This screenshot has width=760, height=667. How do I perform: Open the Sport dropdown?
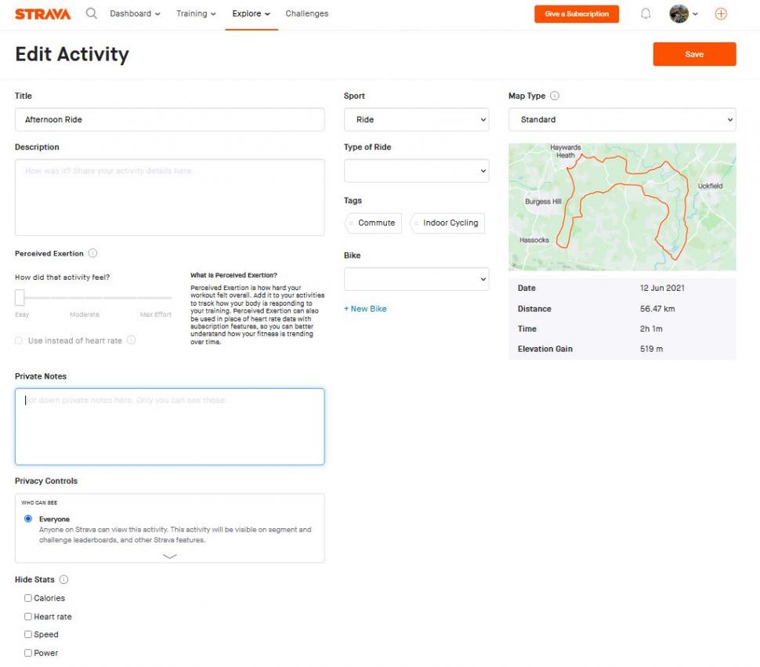point(416,119)
